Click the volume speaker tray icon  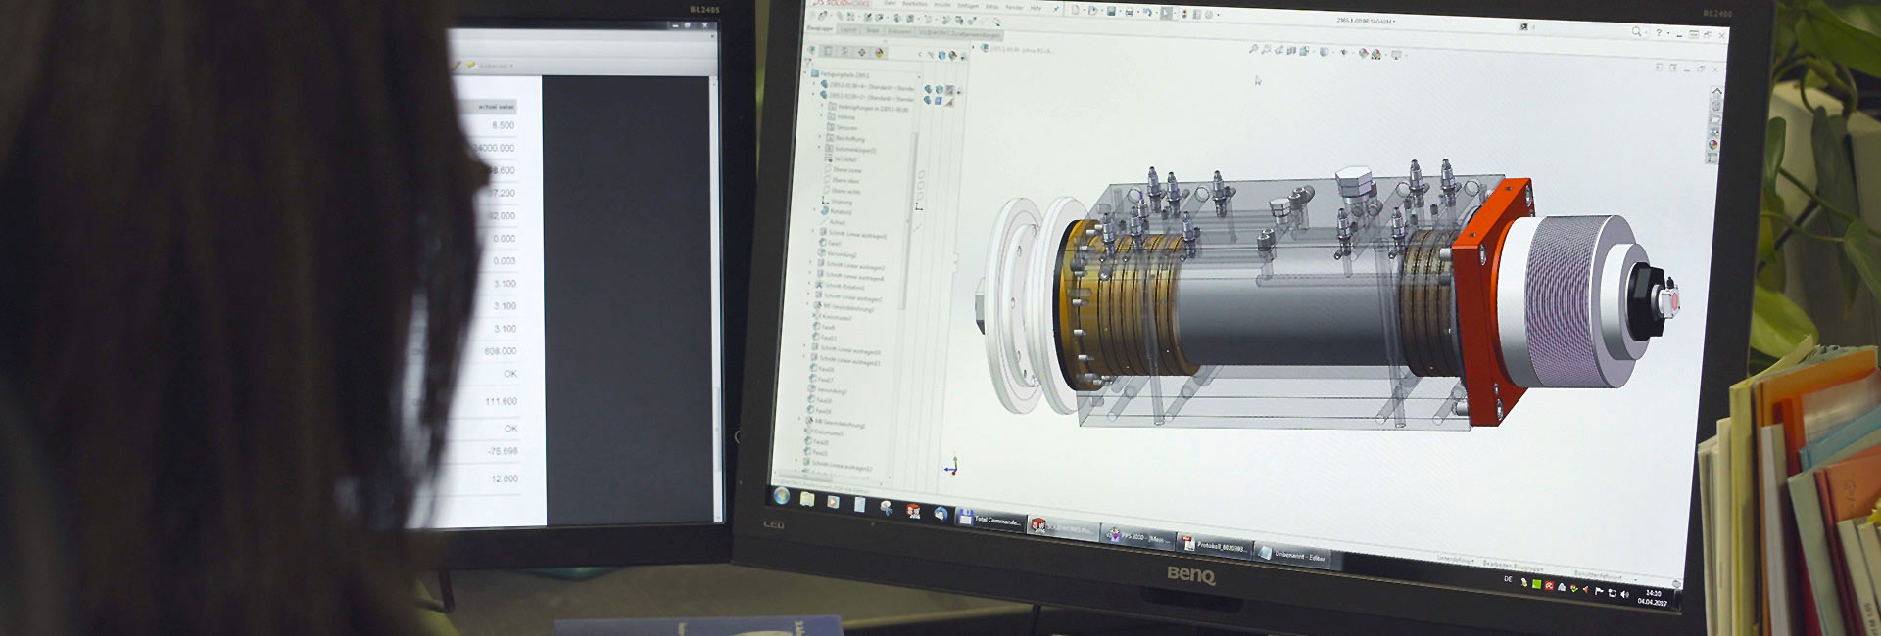(x=1624, y=593)
